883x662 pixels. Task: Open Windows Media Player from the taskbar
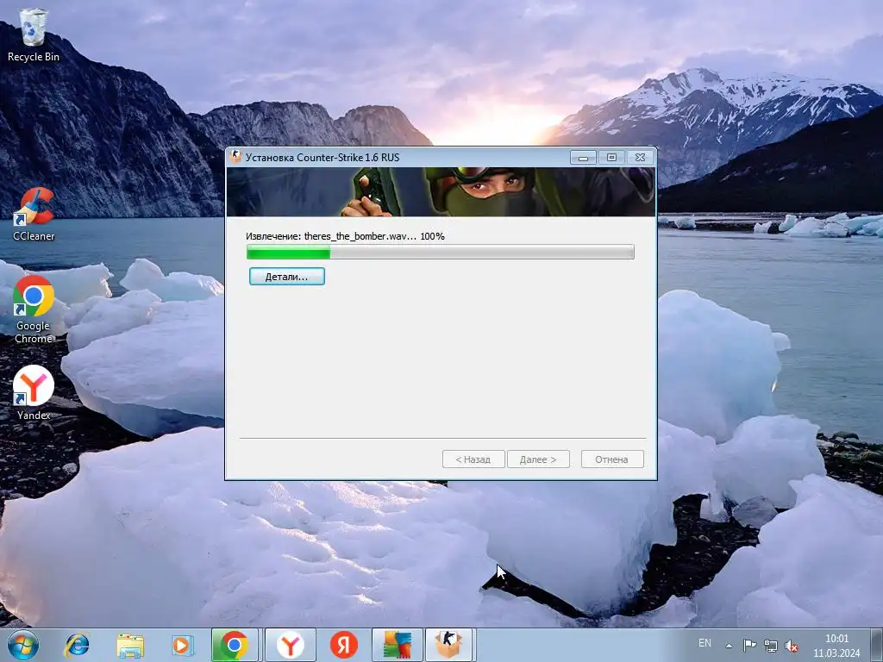tap(182, 645)
